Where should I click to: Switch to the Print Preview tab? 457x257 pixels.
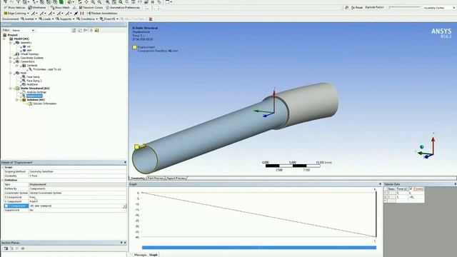[156, 178]
